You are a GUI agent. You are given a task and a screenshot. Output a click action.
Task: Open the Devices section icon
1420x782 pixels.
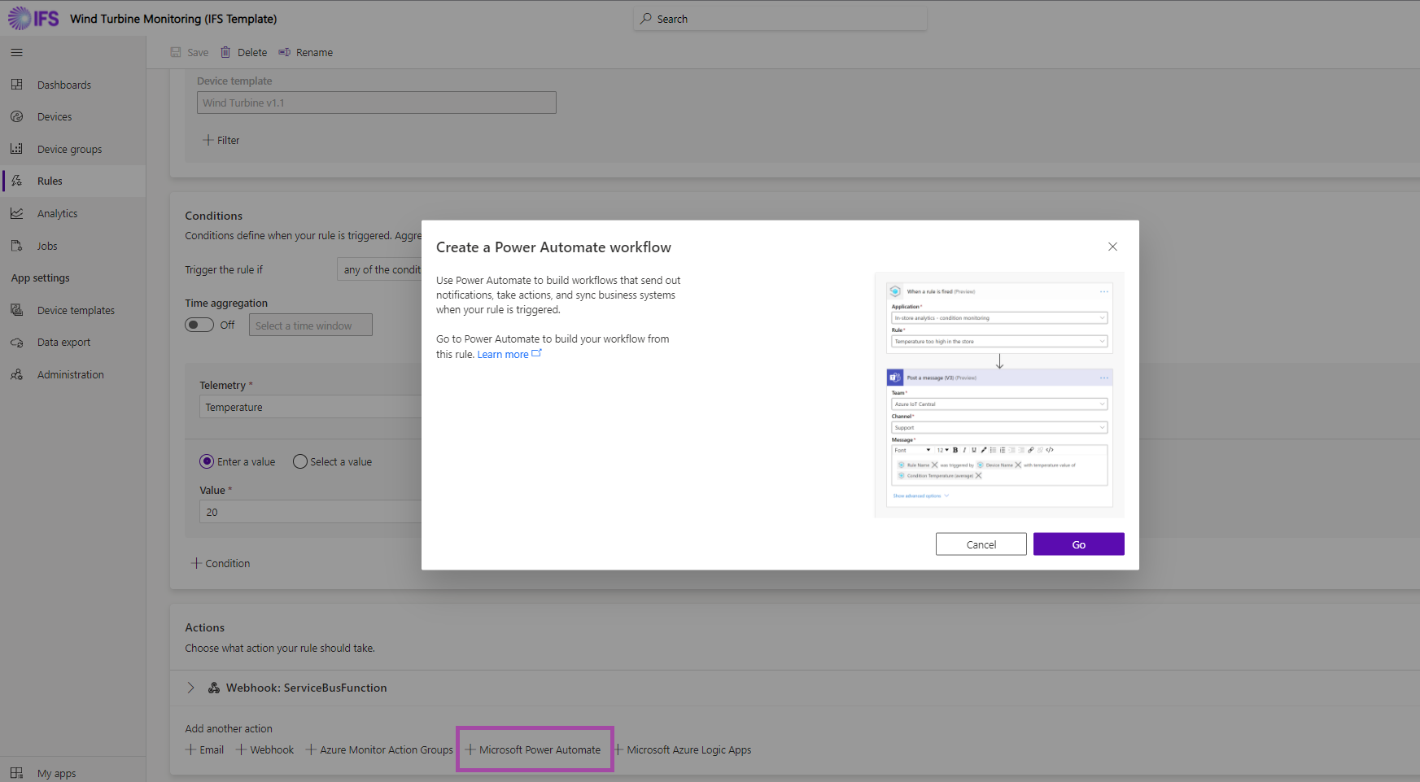tap(16, 117)
